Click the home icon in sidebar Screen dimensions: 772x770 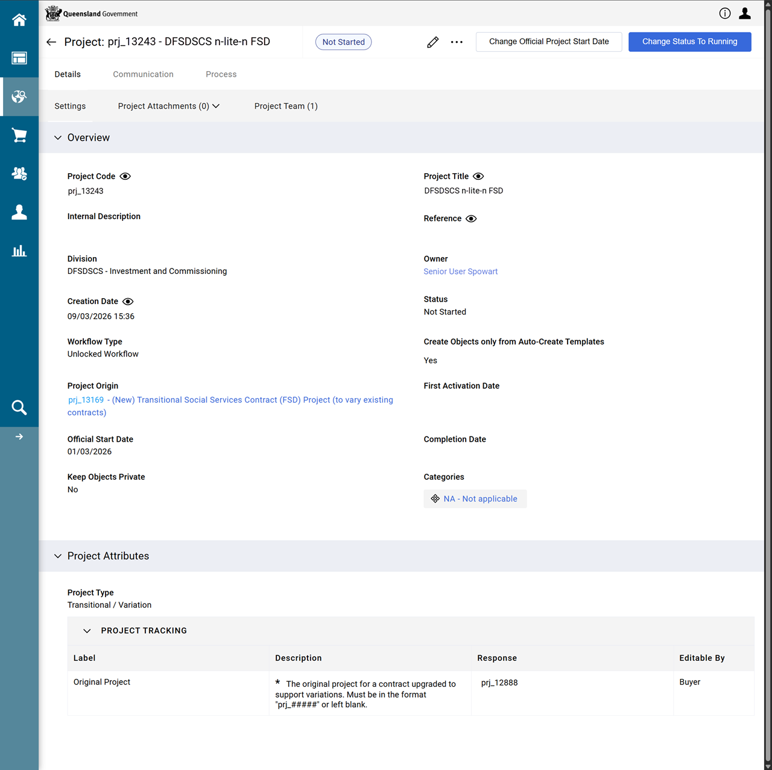coord(19,20)
